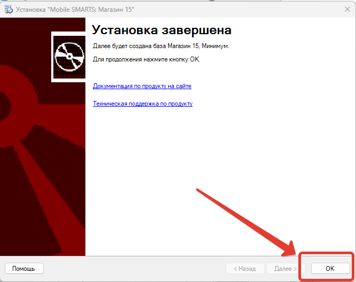The image size is (356, 282).
Task: Open the Техническая поддержка по продукту link
Action: (x=143, y=104)
